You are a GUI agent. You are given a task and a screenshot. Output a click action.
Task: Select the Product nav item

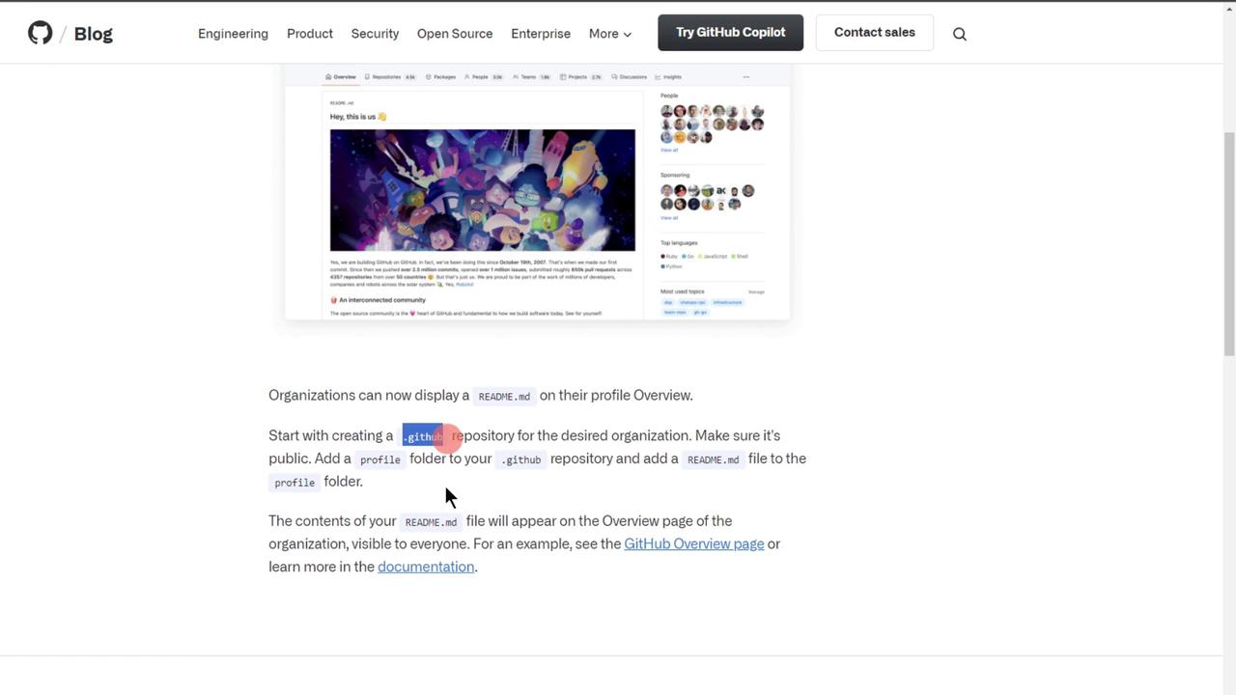point(310,33)
